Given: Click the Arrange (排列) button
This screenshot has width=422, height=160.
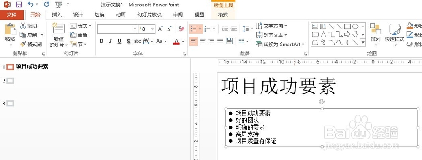Looking at the screenshot, I should tap(376, 35).
